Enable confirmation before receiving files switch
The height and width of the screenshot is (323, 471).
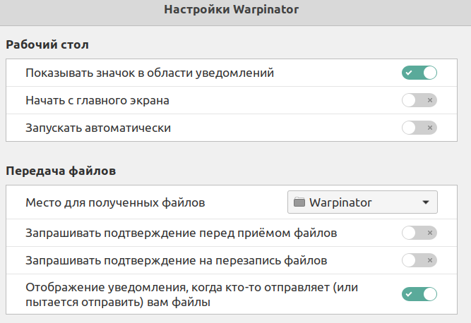point(419,232)
